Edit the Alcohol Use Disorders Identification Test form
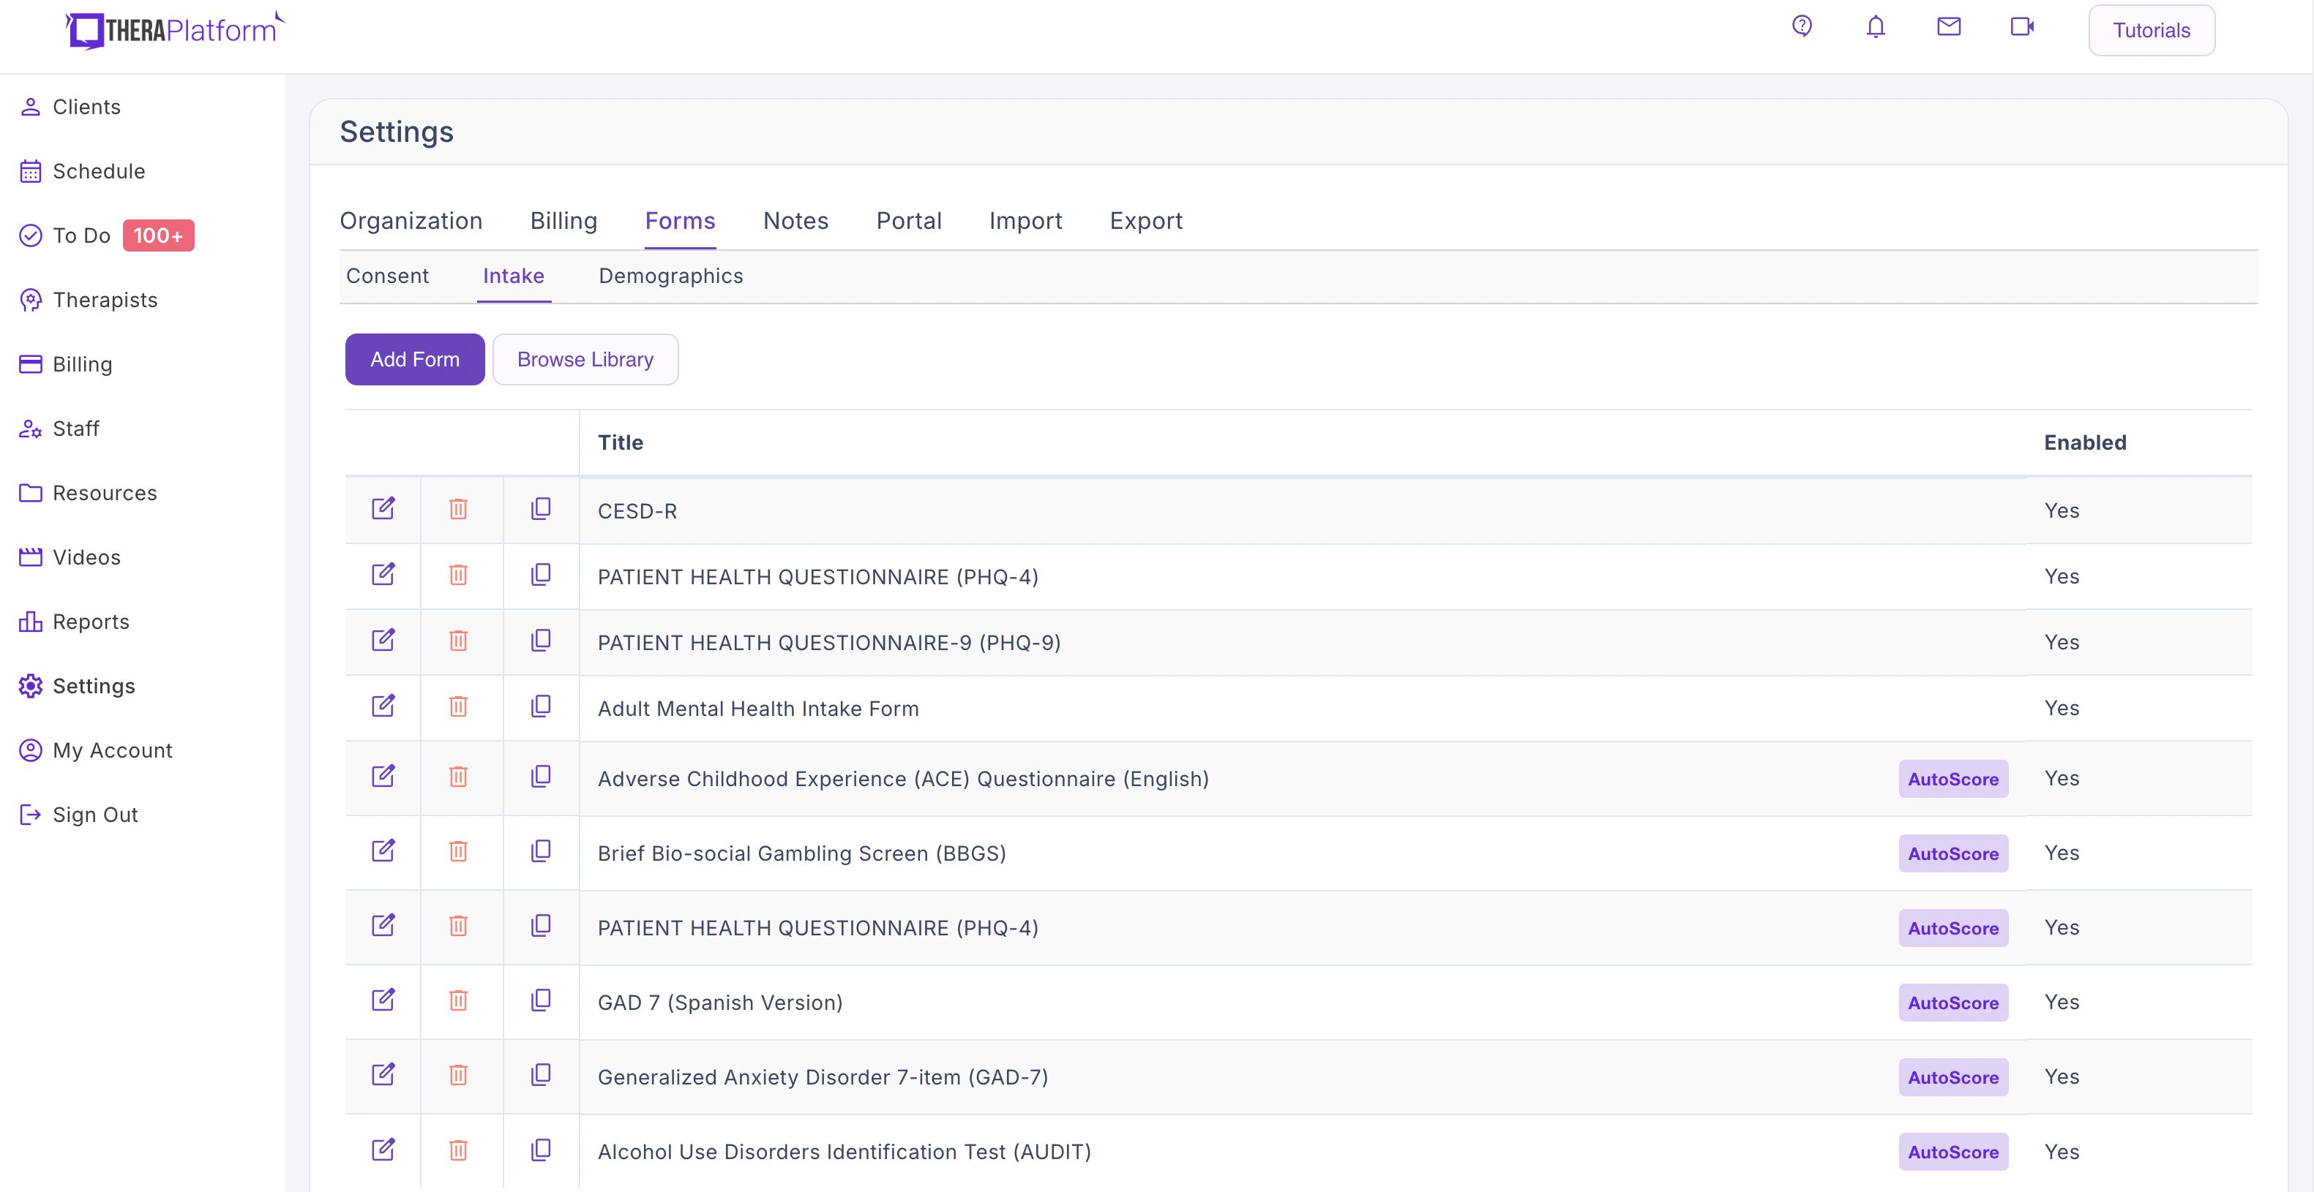This screenshot has height=1192, width=2314. 383,1150
